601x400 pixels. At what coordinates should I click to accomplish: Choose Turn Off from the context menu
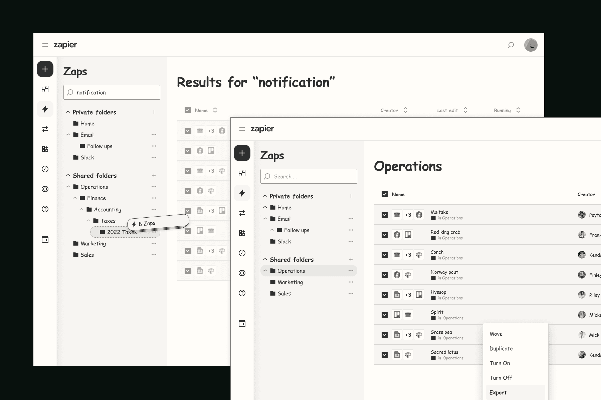pos(516,378)
